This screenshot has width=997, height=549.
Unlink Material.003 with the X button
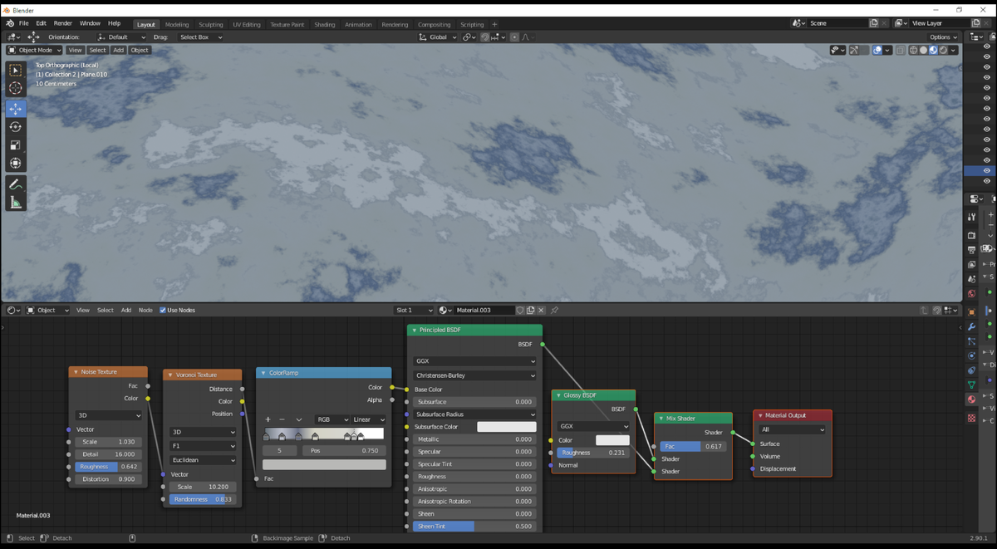click(541, 309)
